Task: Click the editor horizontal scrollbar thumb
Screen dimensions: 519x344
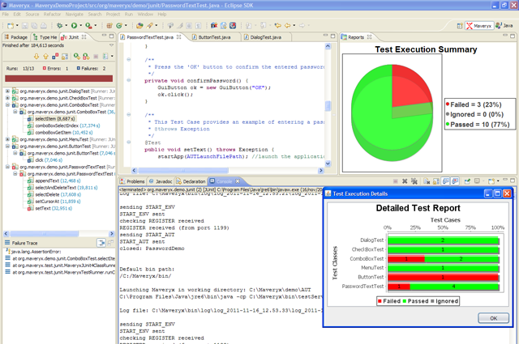Action: [183, 171]
